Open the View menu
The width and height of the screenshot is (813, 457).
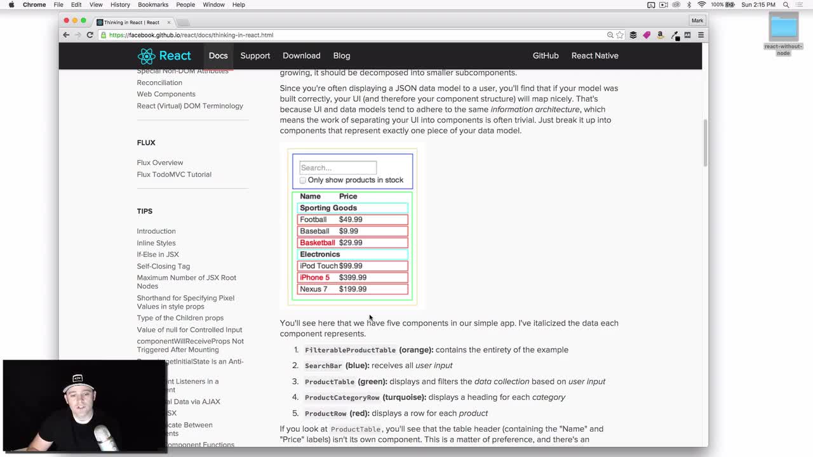coord(96,4)
